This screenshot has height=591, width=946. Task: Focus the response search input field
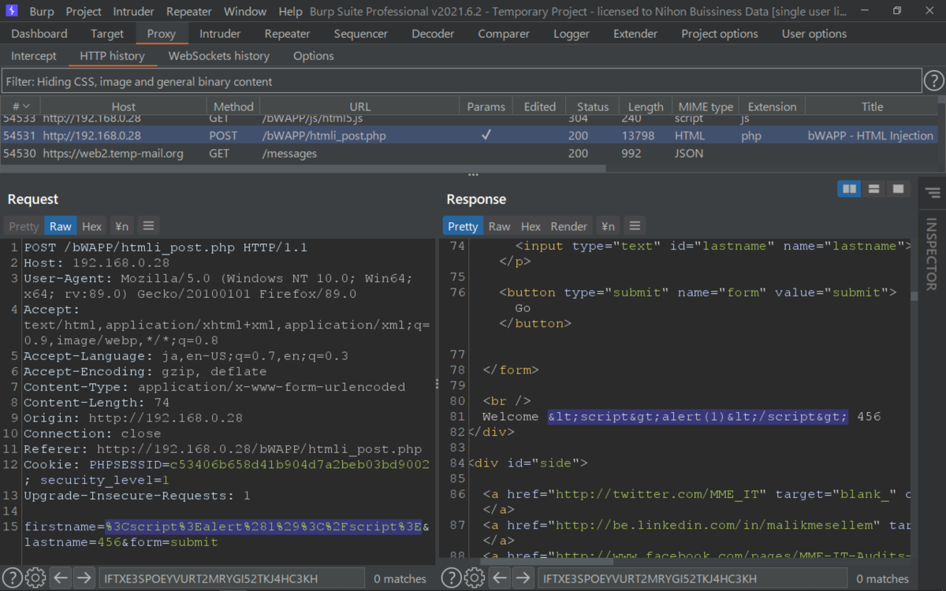pos(692,578)
